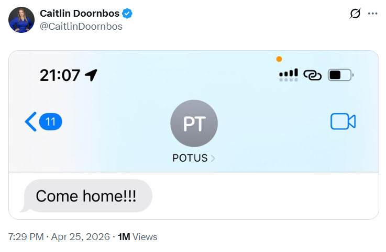Click Caitlin Doornbos's profile avatar
386x252 pixels.
pos(21,20)
